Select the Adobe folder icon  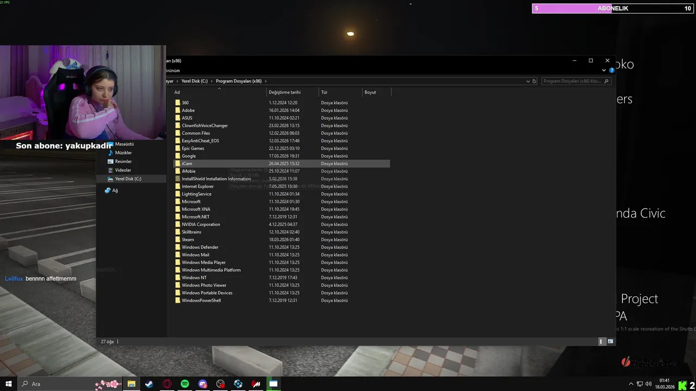(x=177, y=110)
